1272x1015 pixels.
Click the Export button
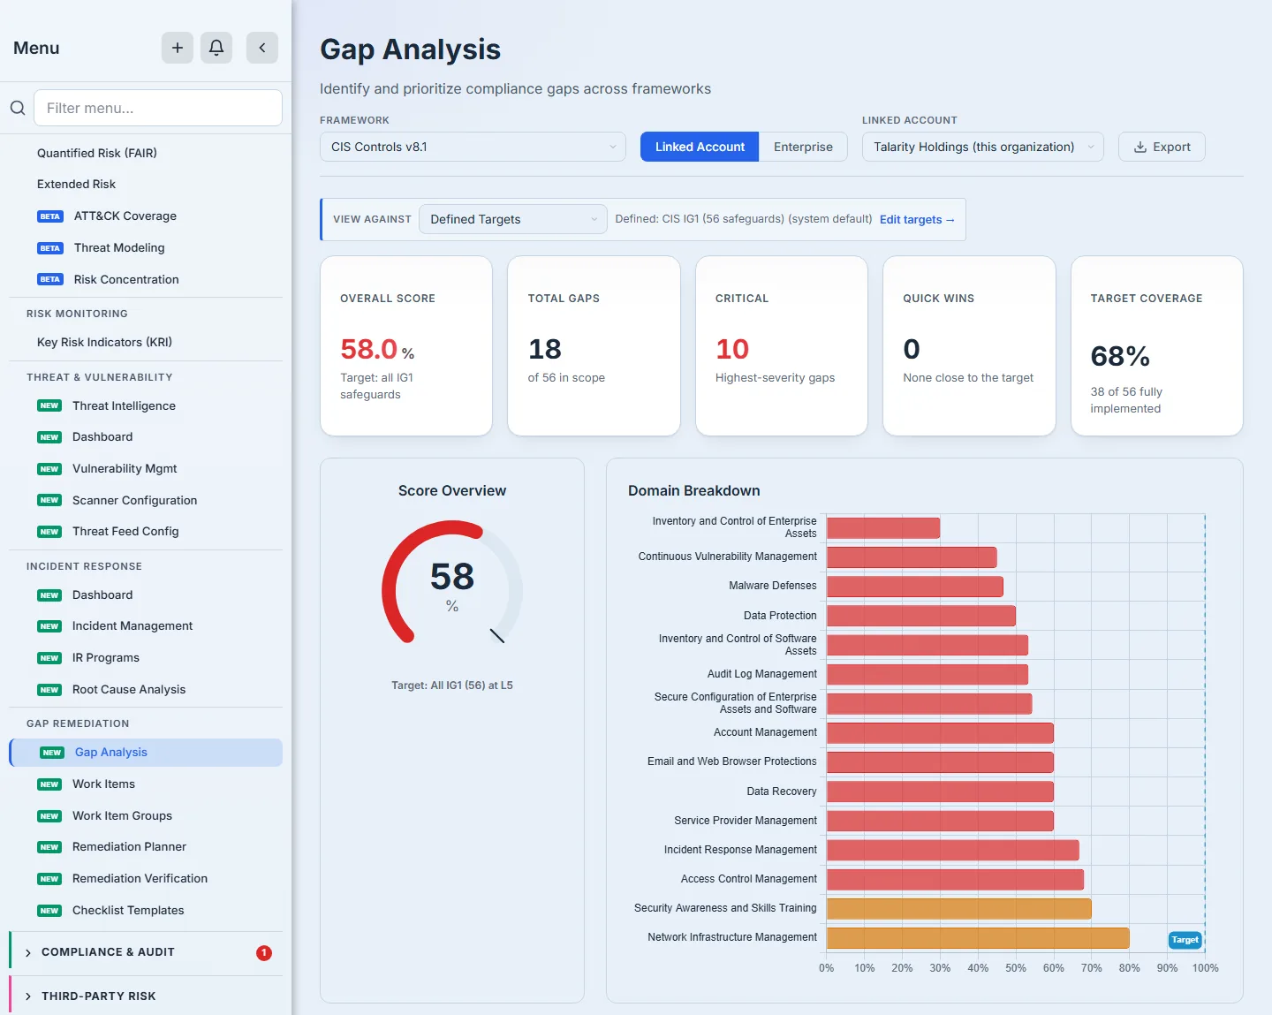1162,147
